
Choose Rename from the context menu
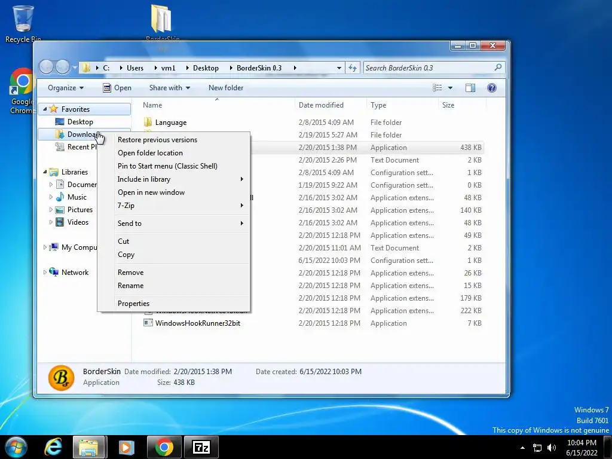point(130,286)
